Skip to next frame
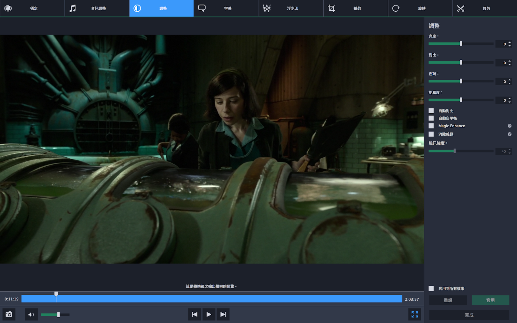Image resolution: width=517 pixels, height=323 pixels. (x=223, y=314)
